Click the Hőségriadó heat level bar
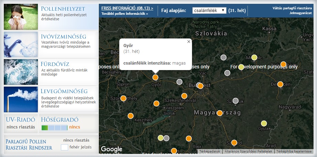This screenshot has height=157, width=317. [x=54, y=127]
